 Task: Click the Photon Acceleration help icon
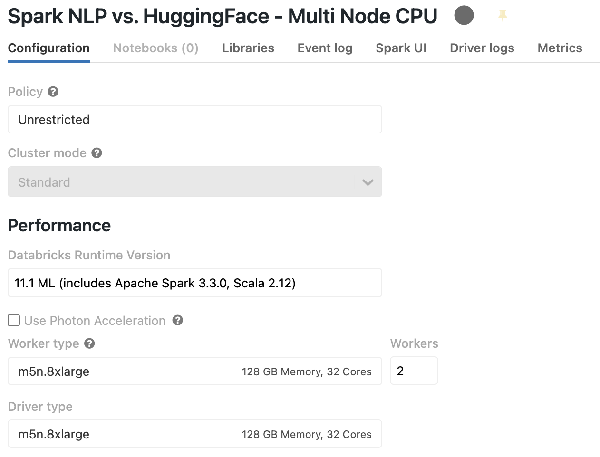coord(178,320)
